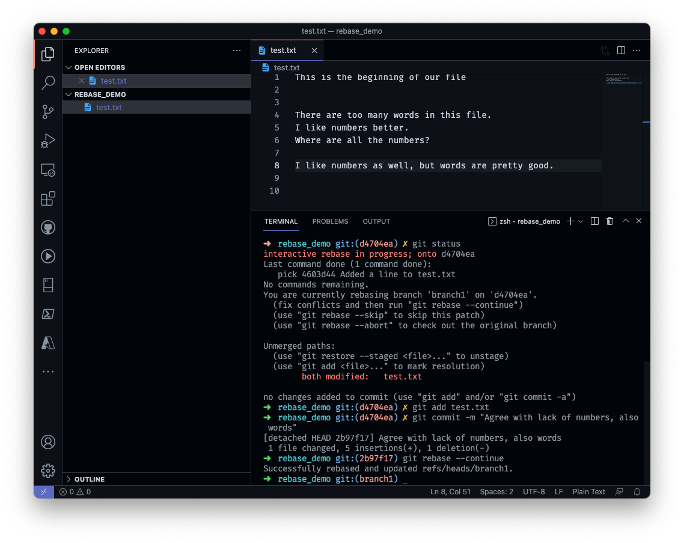Switch to the OUTPUT tab
Image resolution: width=684 pixels, height=543 pixels.
[x=376, y=221]
